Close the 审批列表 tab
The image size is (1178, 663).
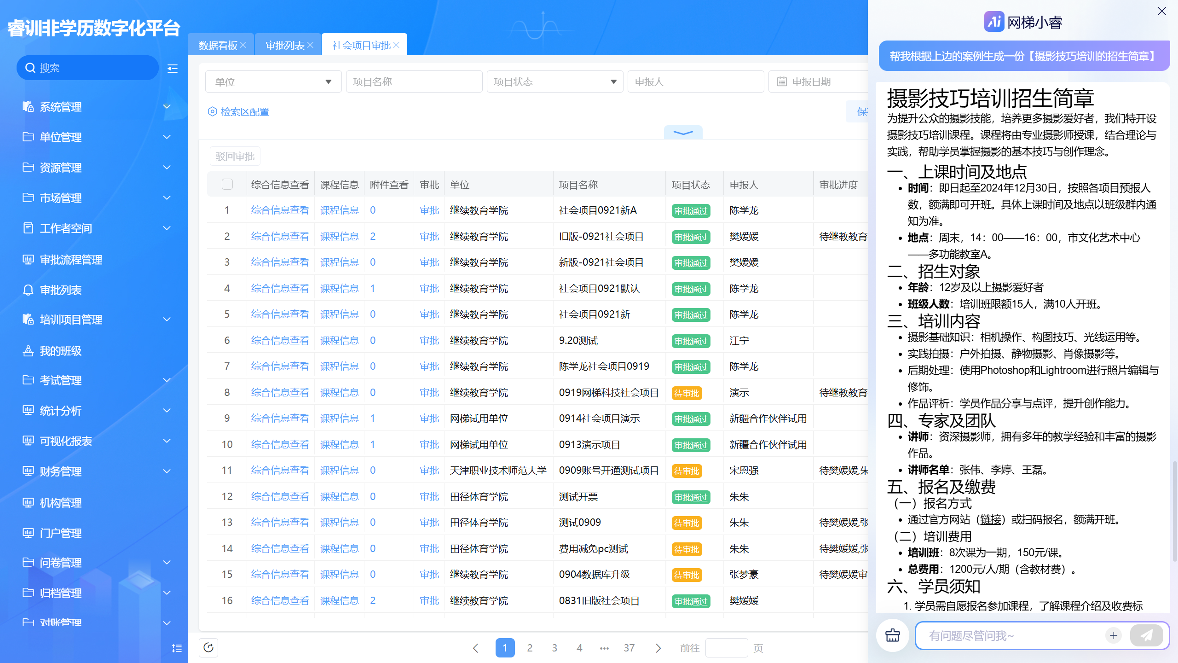point(310,45)
